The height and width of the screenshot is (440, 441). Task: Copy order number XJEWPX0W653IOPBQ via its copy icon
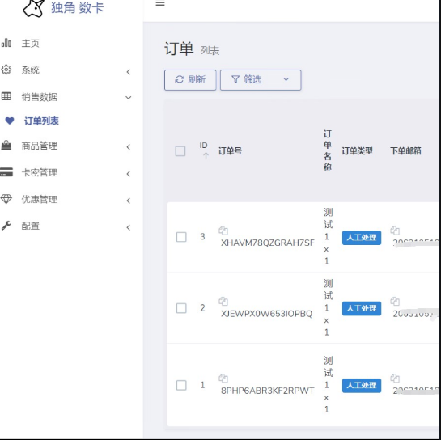click(x=223, y=302)
